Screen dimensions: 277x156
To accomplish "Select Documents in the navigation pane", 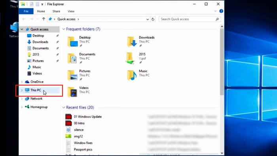I will [40, 48].
